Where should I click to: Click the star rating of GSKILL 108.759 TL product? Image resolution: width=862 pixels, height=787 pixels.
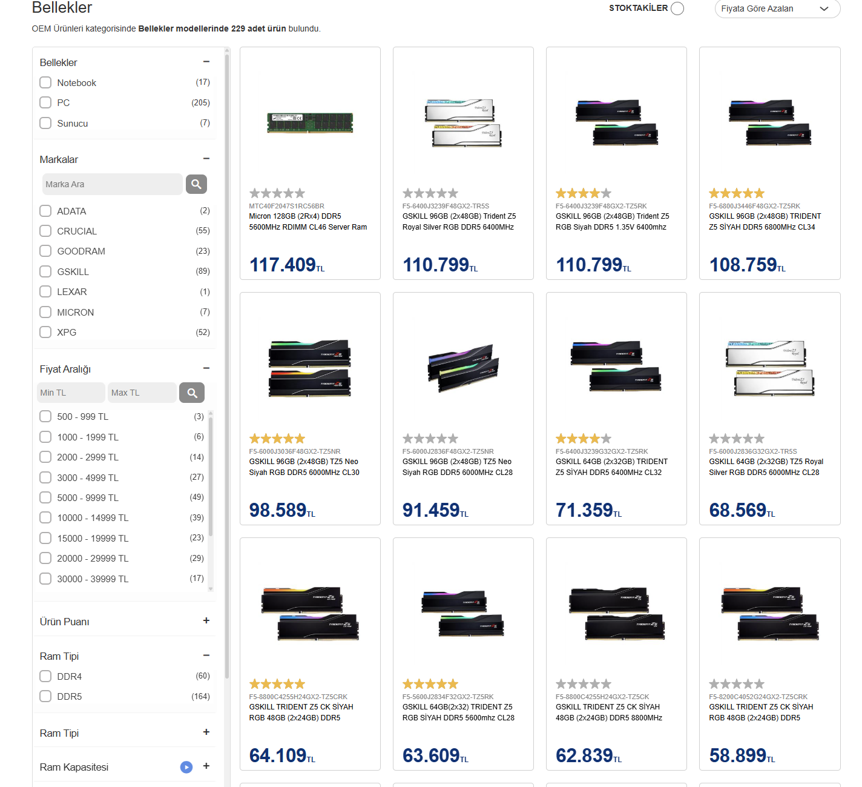tap(737, 193)
